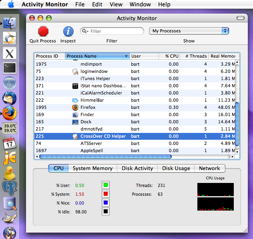Open the iCal calendar icon in Dock

[9, 143]
